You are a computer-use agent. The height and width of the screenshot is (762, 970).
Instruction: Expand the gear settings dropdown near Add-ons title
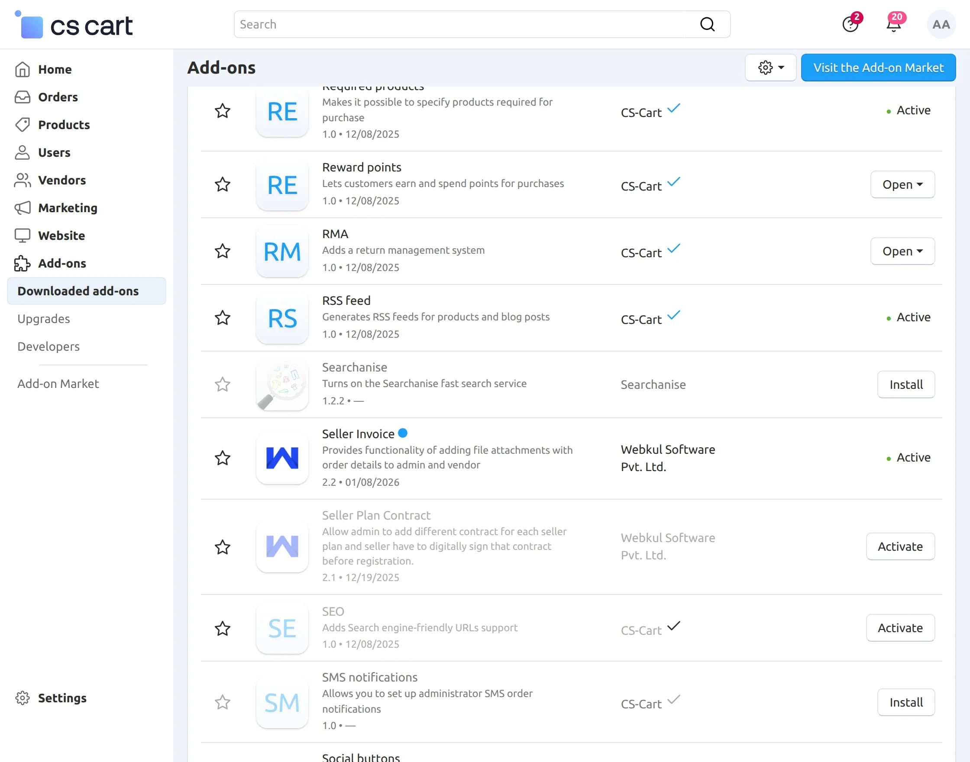pyautogui.click(x=770, y=68)
